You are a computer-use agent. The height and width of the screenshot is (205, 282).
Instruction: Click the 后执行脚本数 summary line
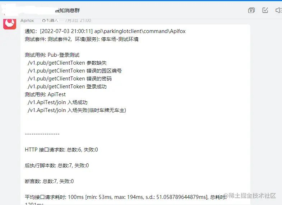(x=57, y=166)
